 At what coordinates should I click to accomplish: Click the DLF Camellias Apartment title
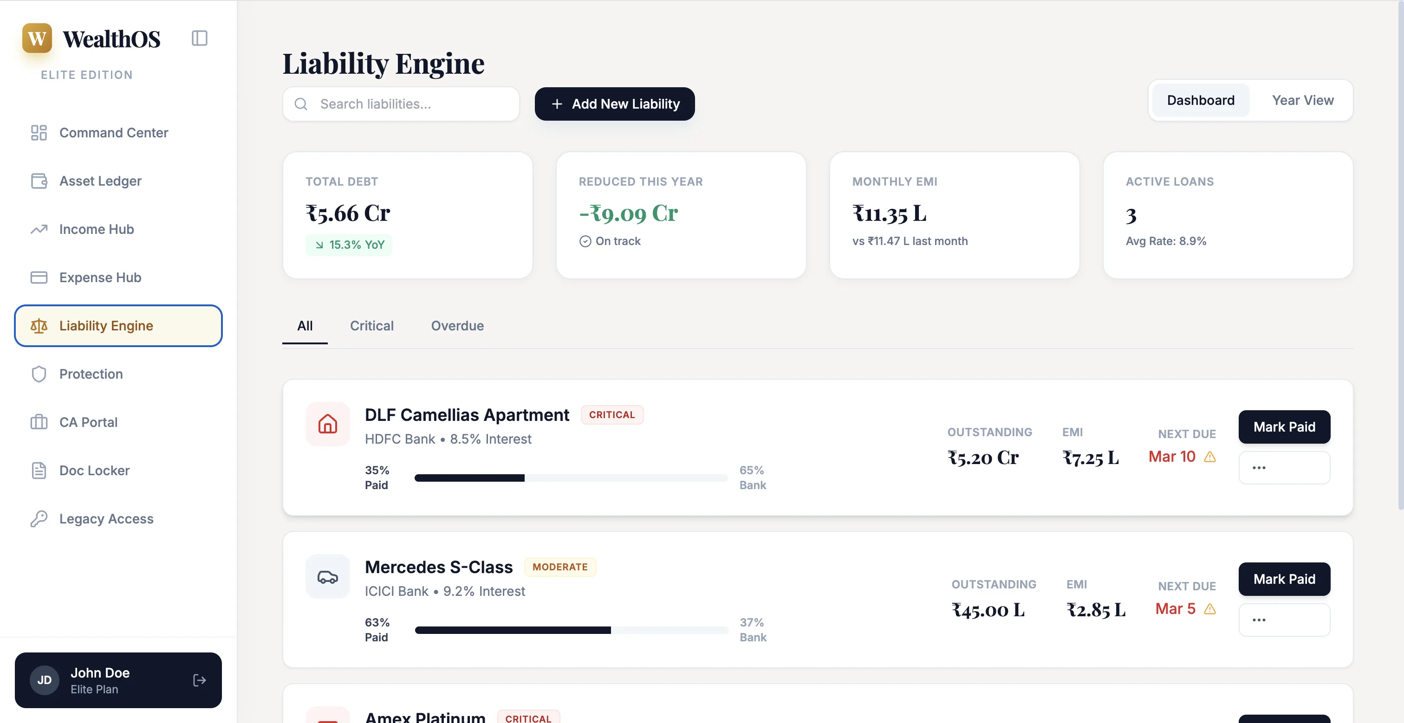pos(467,414)
